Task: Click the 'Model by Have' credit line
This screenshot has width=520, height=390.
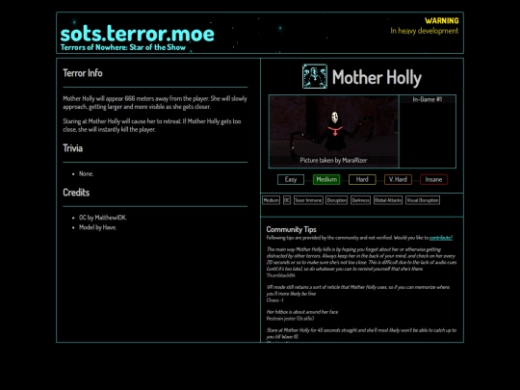Action: click(97, 227)
